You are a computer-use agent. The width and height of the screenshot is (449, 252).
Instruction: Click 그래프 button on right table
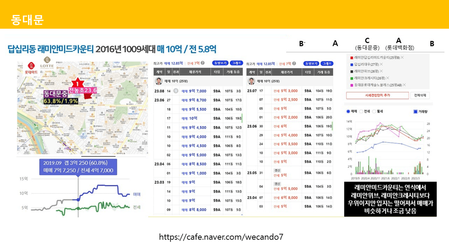pyautogui.click(x=327, y=63)
